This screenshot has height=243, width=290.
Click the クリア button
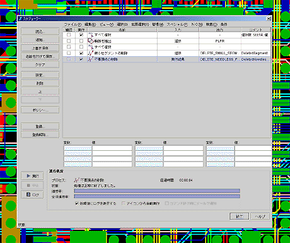coord(40,64)
